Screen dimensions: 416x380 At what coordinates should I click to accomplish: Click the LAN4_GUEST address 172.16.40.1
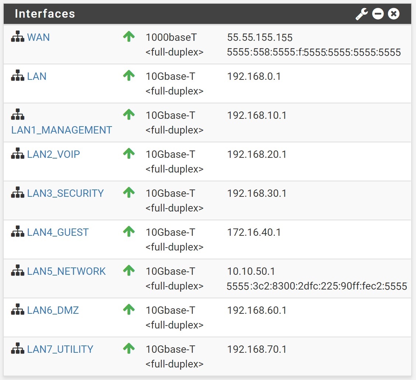(254, 232)
